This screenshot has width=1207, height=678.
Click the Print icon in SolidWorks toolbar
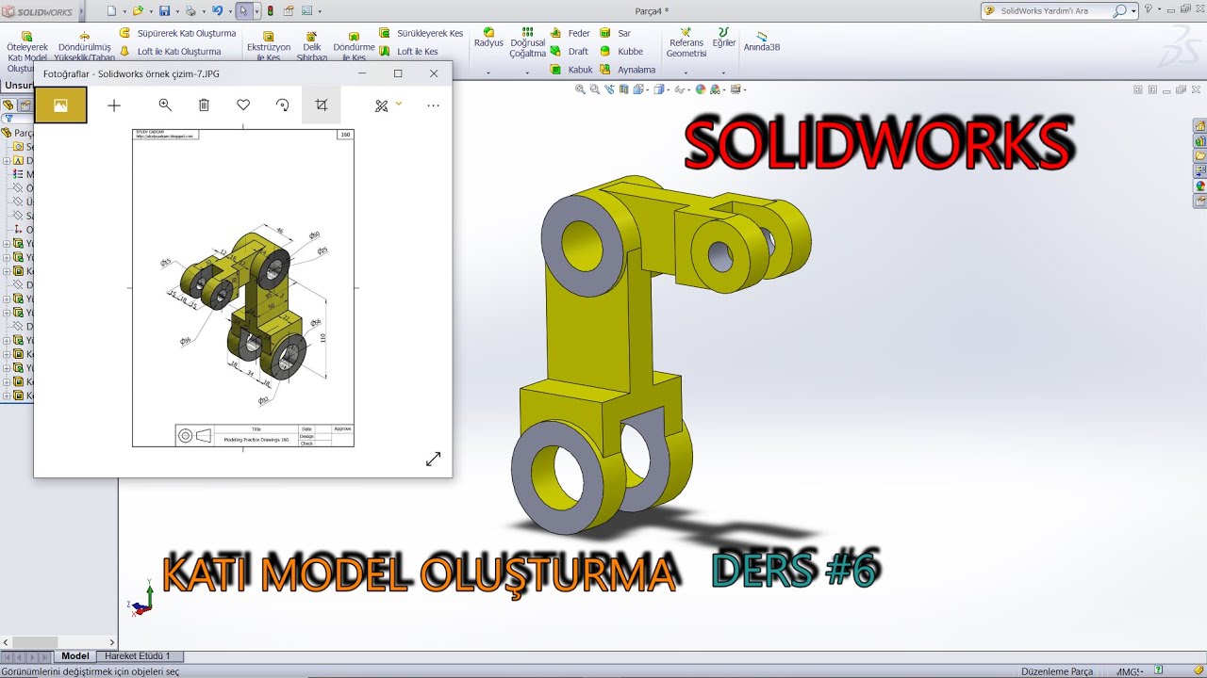point(190,11)
